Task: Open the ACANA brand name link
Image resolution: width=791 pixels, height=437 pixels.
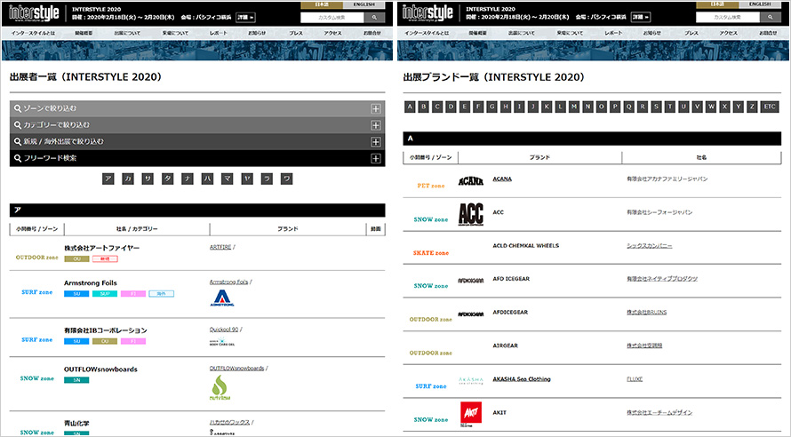Action: (x=502, y=179)
